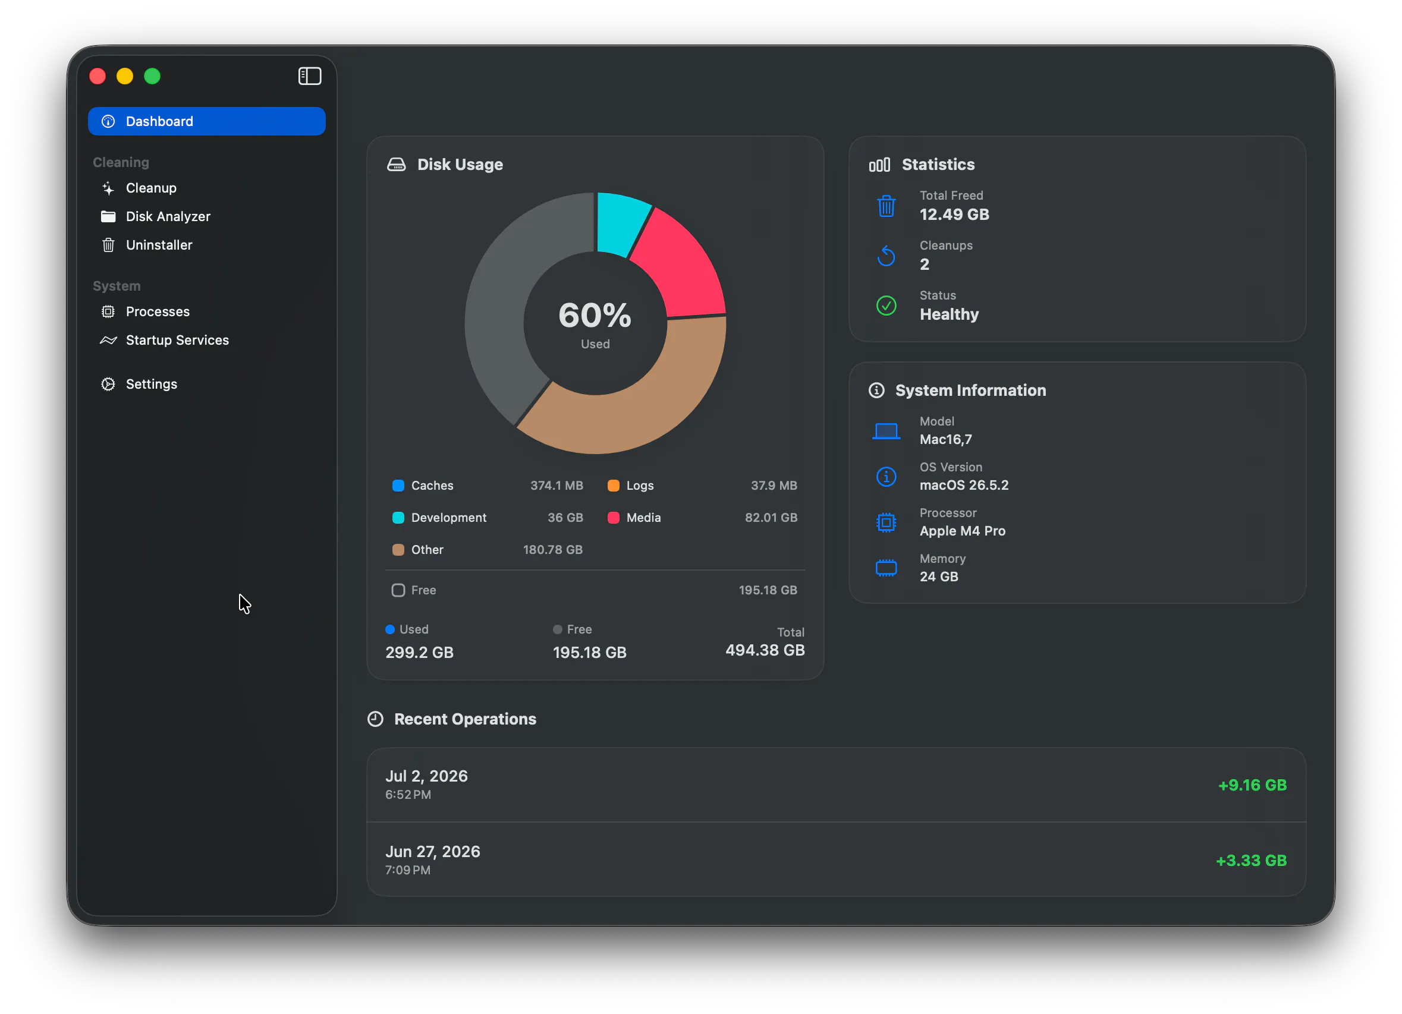Click the 374.1 MB Caches size value
This screenshot has width=1402, height=1014.
(x=557, y=485)
